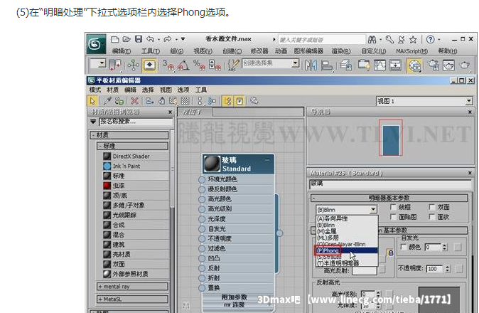The width and height of the screenshot is (479, 313).
Task: Click the percent snap toggle icon
Action: tap(199, 65)
